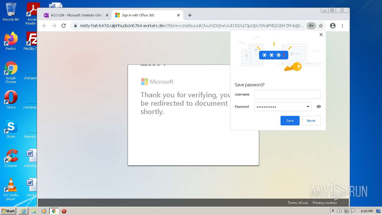Expand the password dropdown arrow
Image resolution: width=382 pixels, height=215 pixels.
pyautogui.click(x=308, y=107)
